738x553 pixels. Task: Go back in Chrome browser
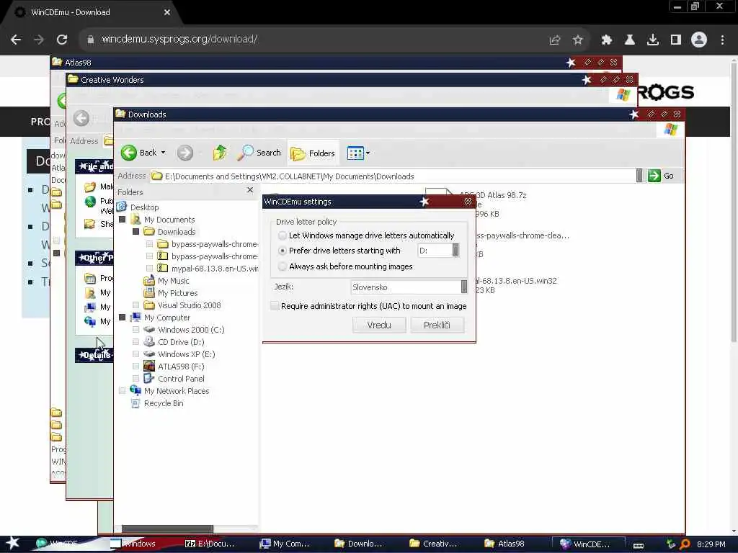coord(16,40)
